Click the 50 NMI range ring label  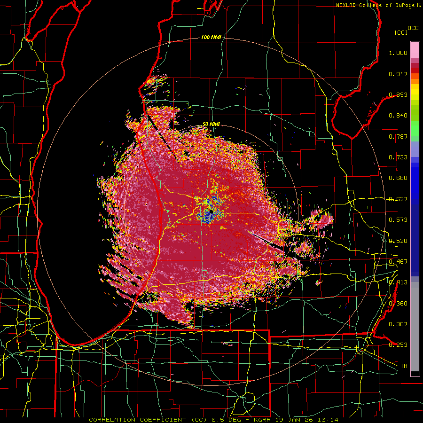pyautogui.click(x=211, y=124)
